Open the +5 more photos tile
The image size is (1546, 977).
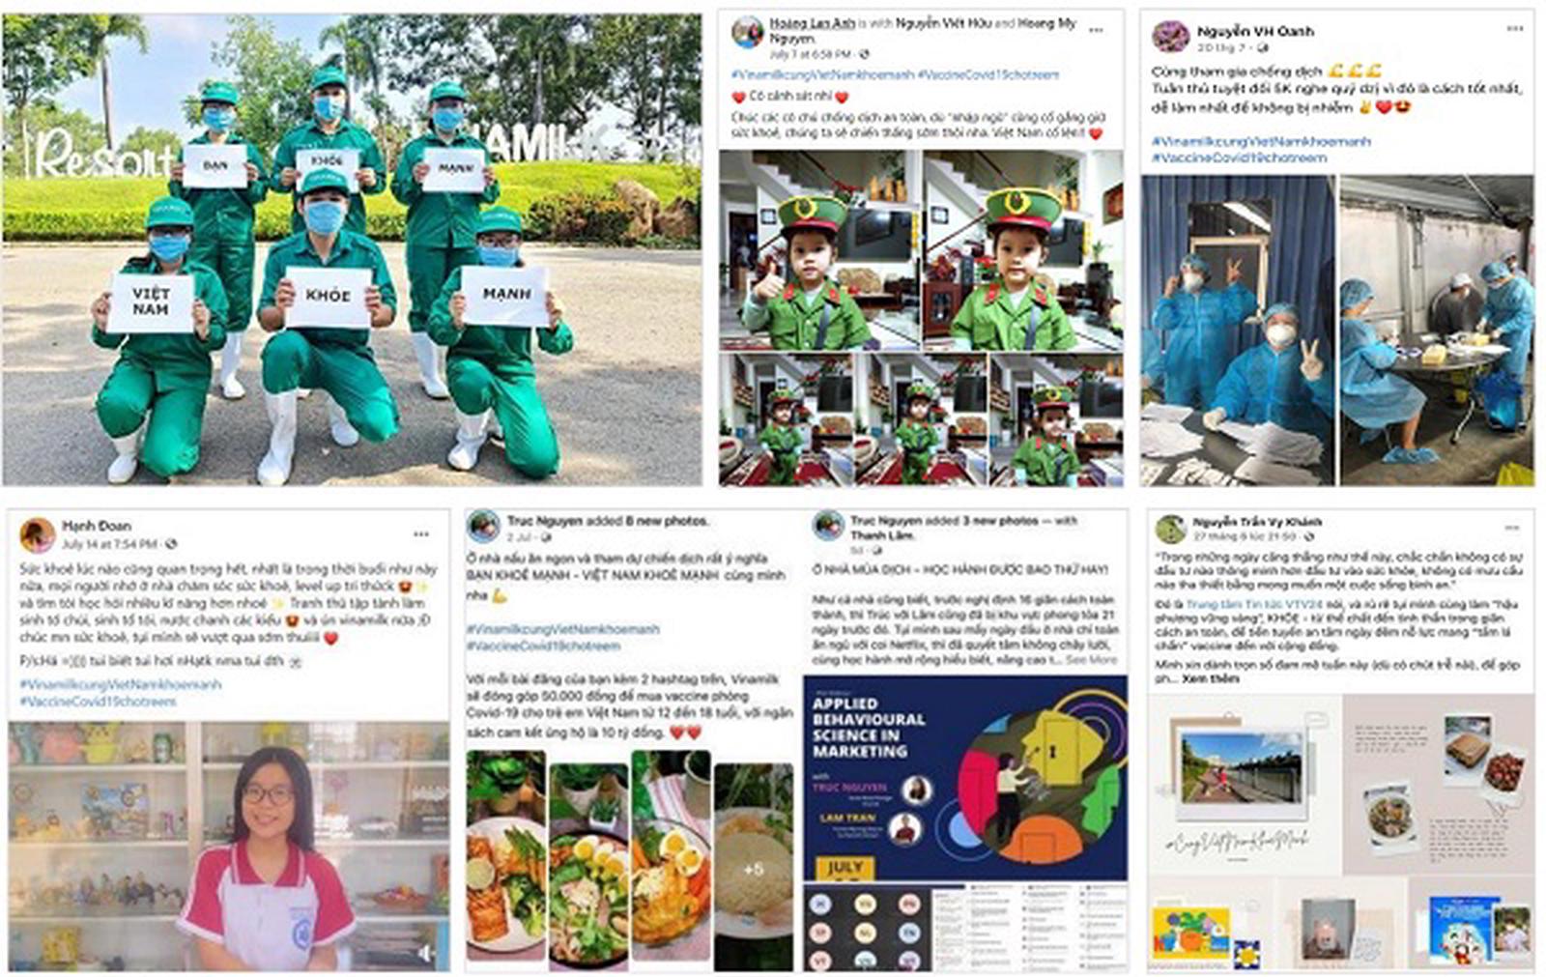click(x=754, y=867)
